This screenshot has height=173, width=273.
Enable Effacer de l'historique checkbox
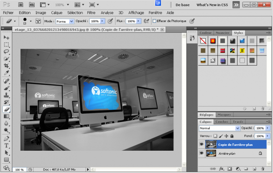tap(154, 21)
